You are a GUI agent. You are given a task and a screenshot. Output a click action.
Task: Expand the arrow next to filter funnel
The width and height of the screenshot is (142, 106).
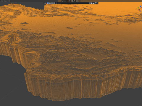click(x=97, y=3)
